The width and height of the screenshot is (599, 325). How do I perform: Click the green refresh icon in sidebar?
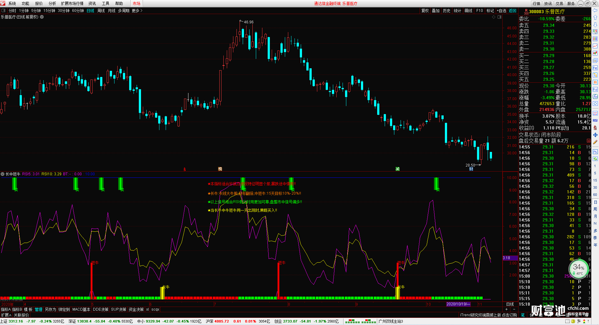595,159
